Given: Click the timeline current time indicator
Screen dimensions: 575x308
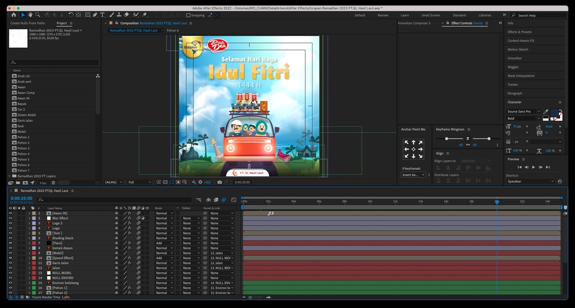Looking at the screenshot, I should click(x=497, y=202).
